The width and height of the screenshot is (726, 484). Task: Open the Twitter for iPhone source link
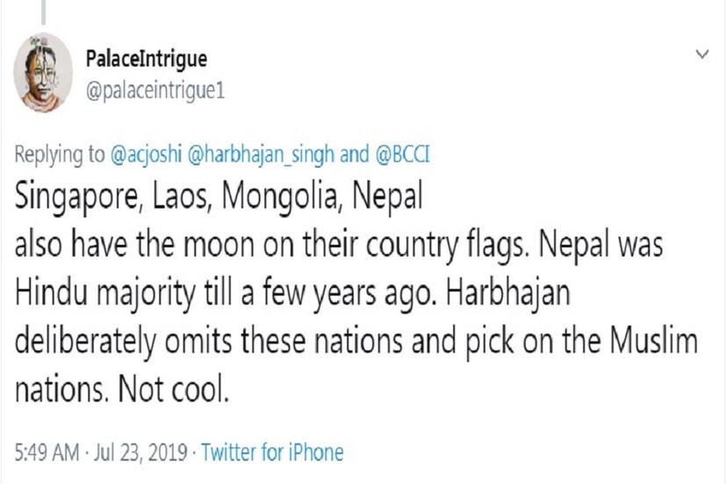tap(272, 453)
